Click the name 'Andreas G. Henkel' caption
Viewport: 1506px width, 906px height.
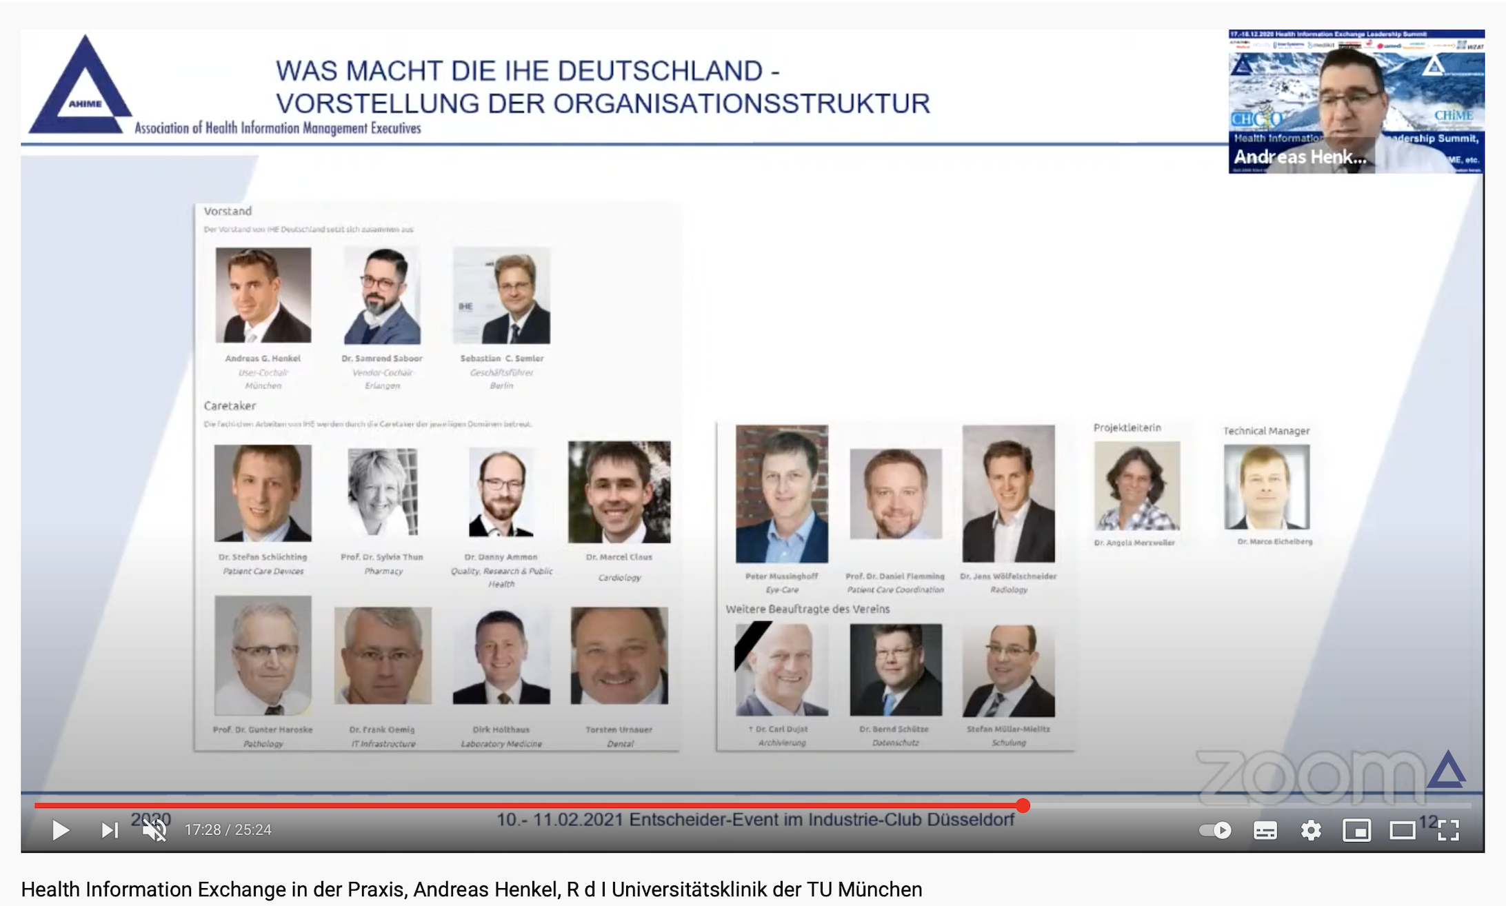point(263,359)
